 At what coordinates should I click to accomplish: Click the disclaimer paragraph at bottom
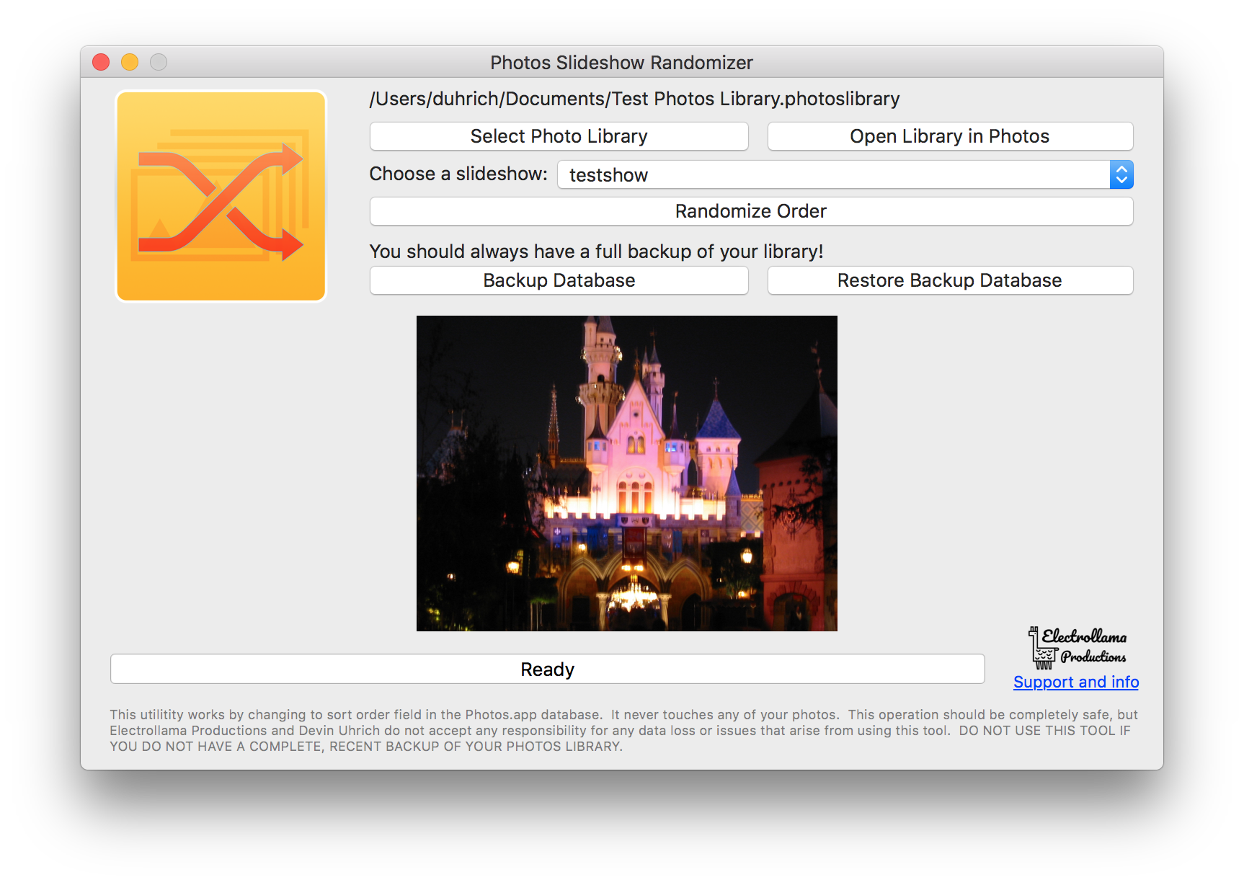tap(623, 730)
